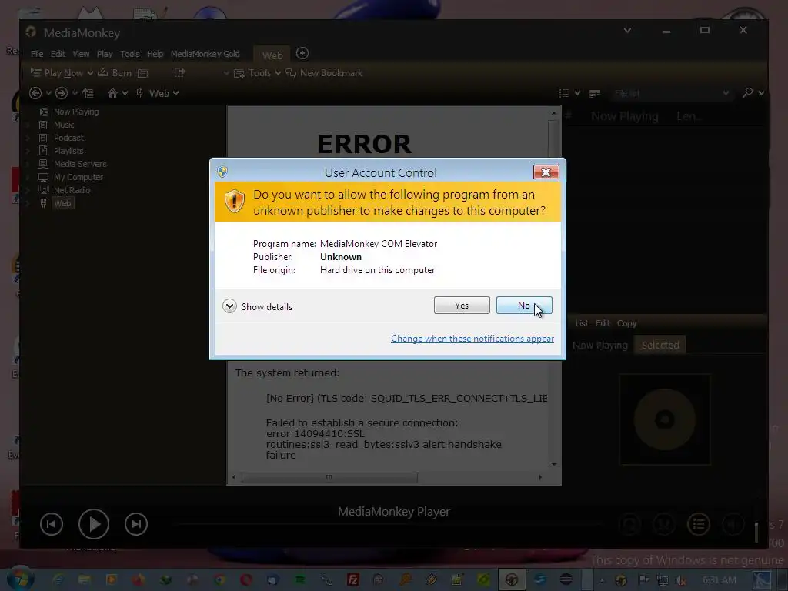Click the Play Now toolbar button
The height and width of the screenshot is (591, 788).
[57, 73]
